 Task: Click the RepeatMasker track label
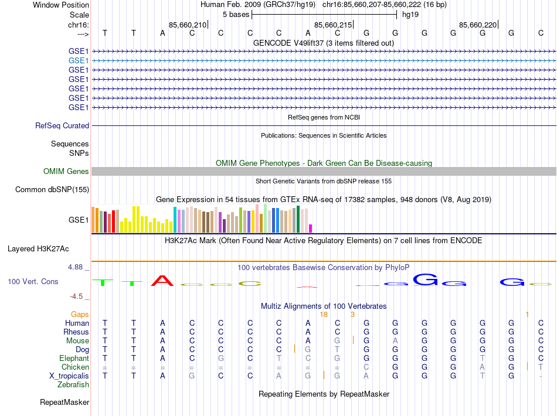pos(64,402)
